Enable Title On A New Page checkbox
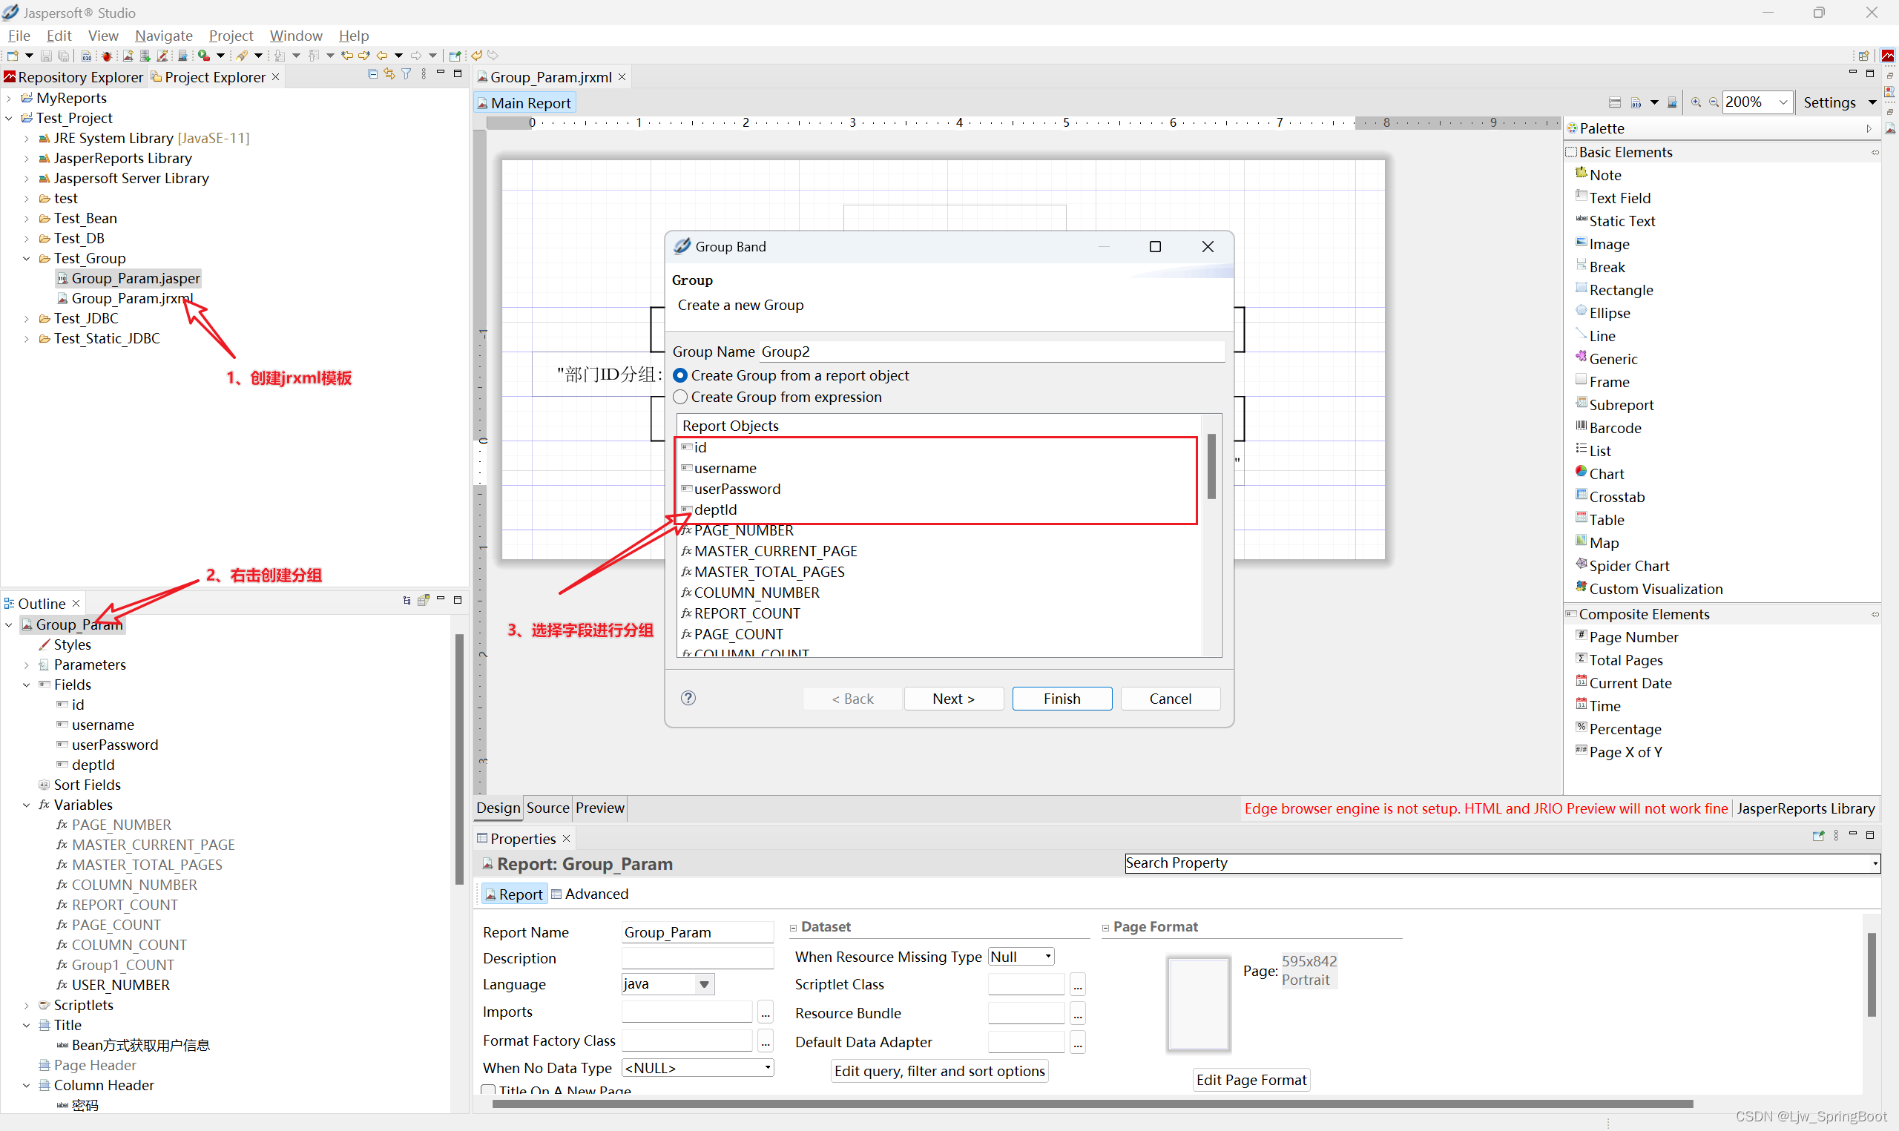Screen dimensions: 1899x1131 point(488,1090)
